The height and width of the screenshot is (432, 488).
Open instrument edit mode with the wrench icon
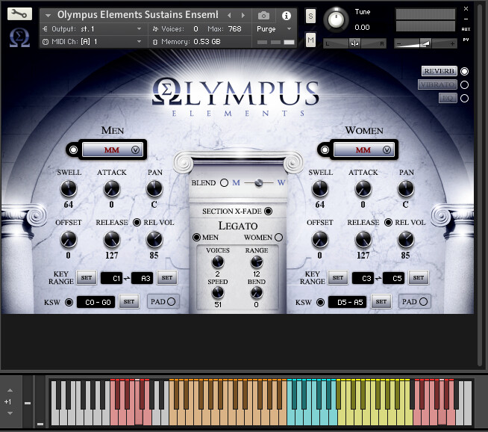tap(19, 14)
